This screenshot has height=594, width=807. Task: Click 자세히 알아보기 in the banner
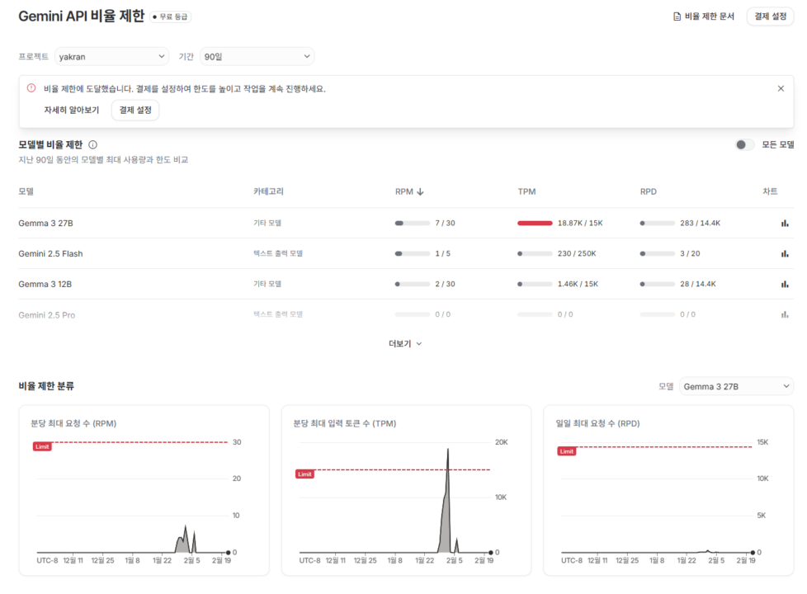click(x=71, y=110)
